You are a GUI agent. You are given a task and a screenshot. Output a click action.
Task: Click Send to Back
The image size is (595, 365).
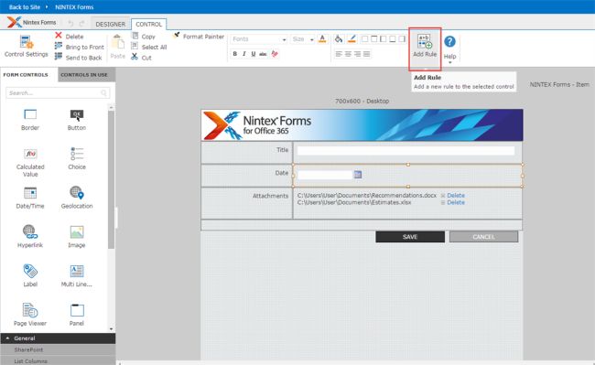click(x=79, y=58)
